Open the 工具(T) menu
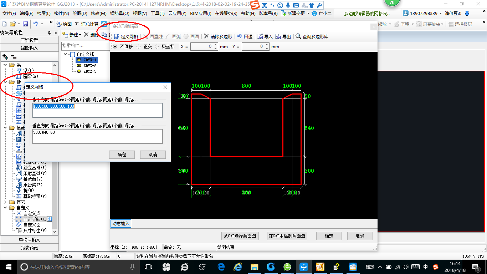Image resolution: width=487 pixels, height=274 pixels. [158, 13]
